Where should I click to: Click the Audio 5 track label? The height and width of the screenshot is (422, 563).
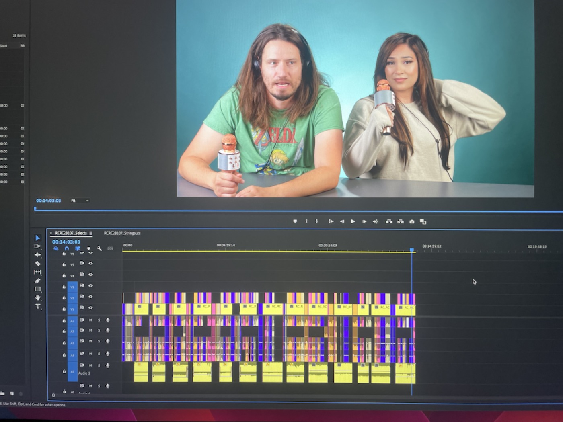click(84, 373)
